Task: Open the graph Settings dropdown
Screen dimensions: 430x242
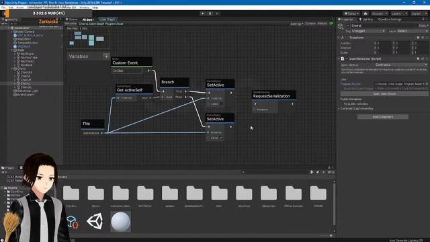Action: 297,24
